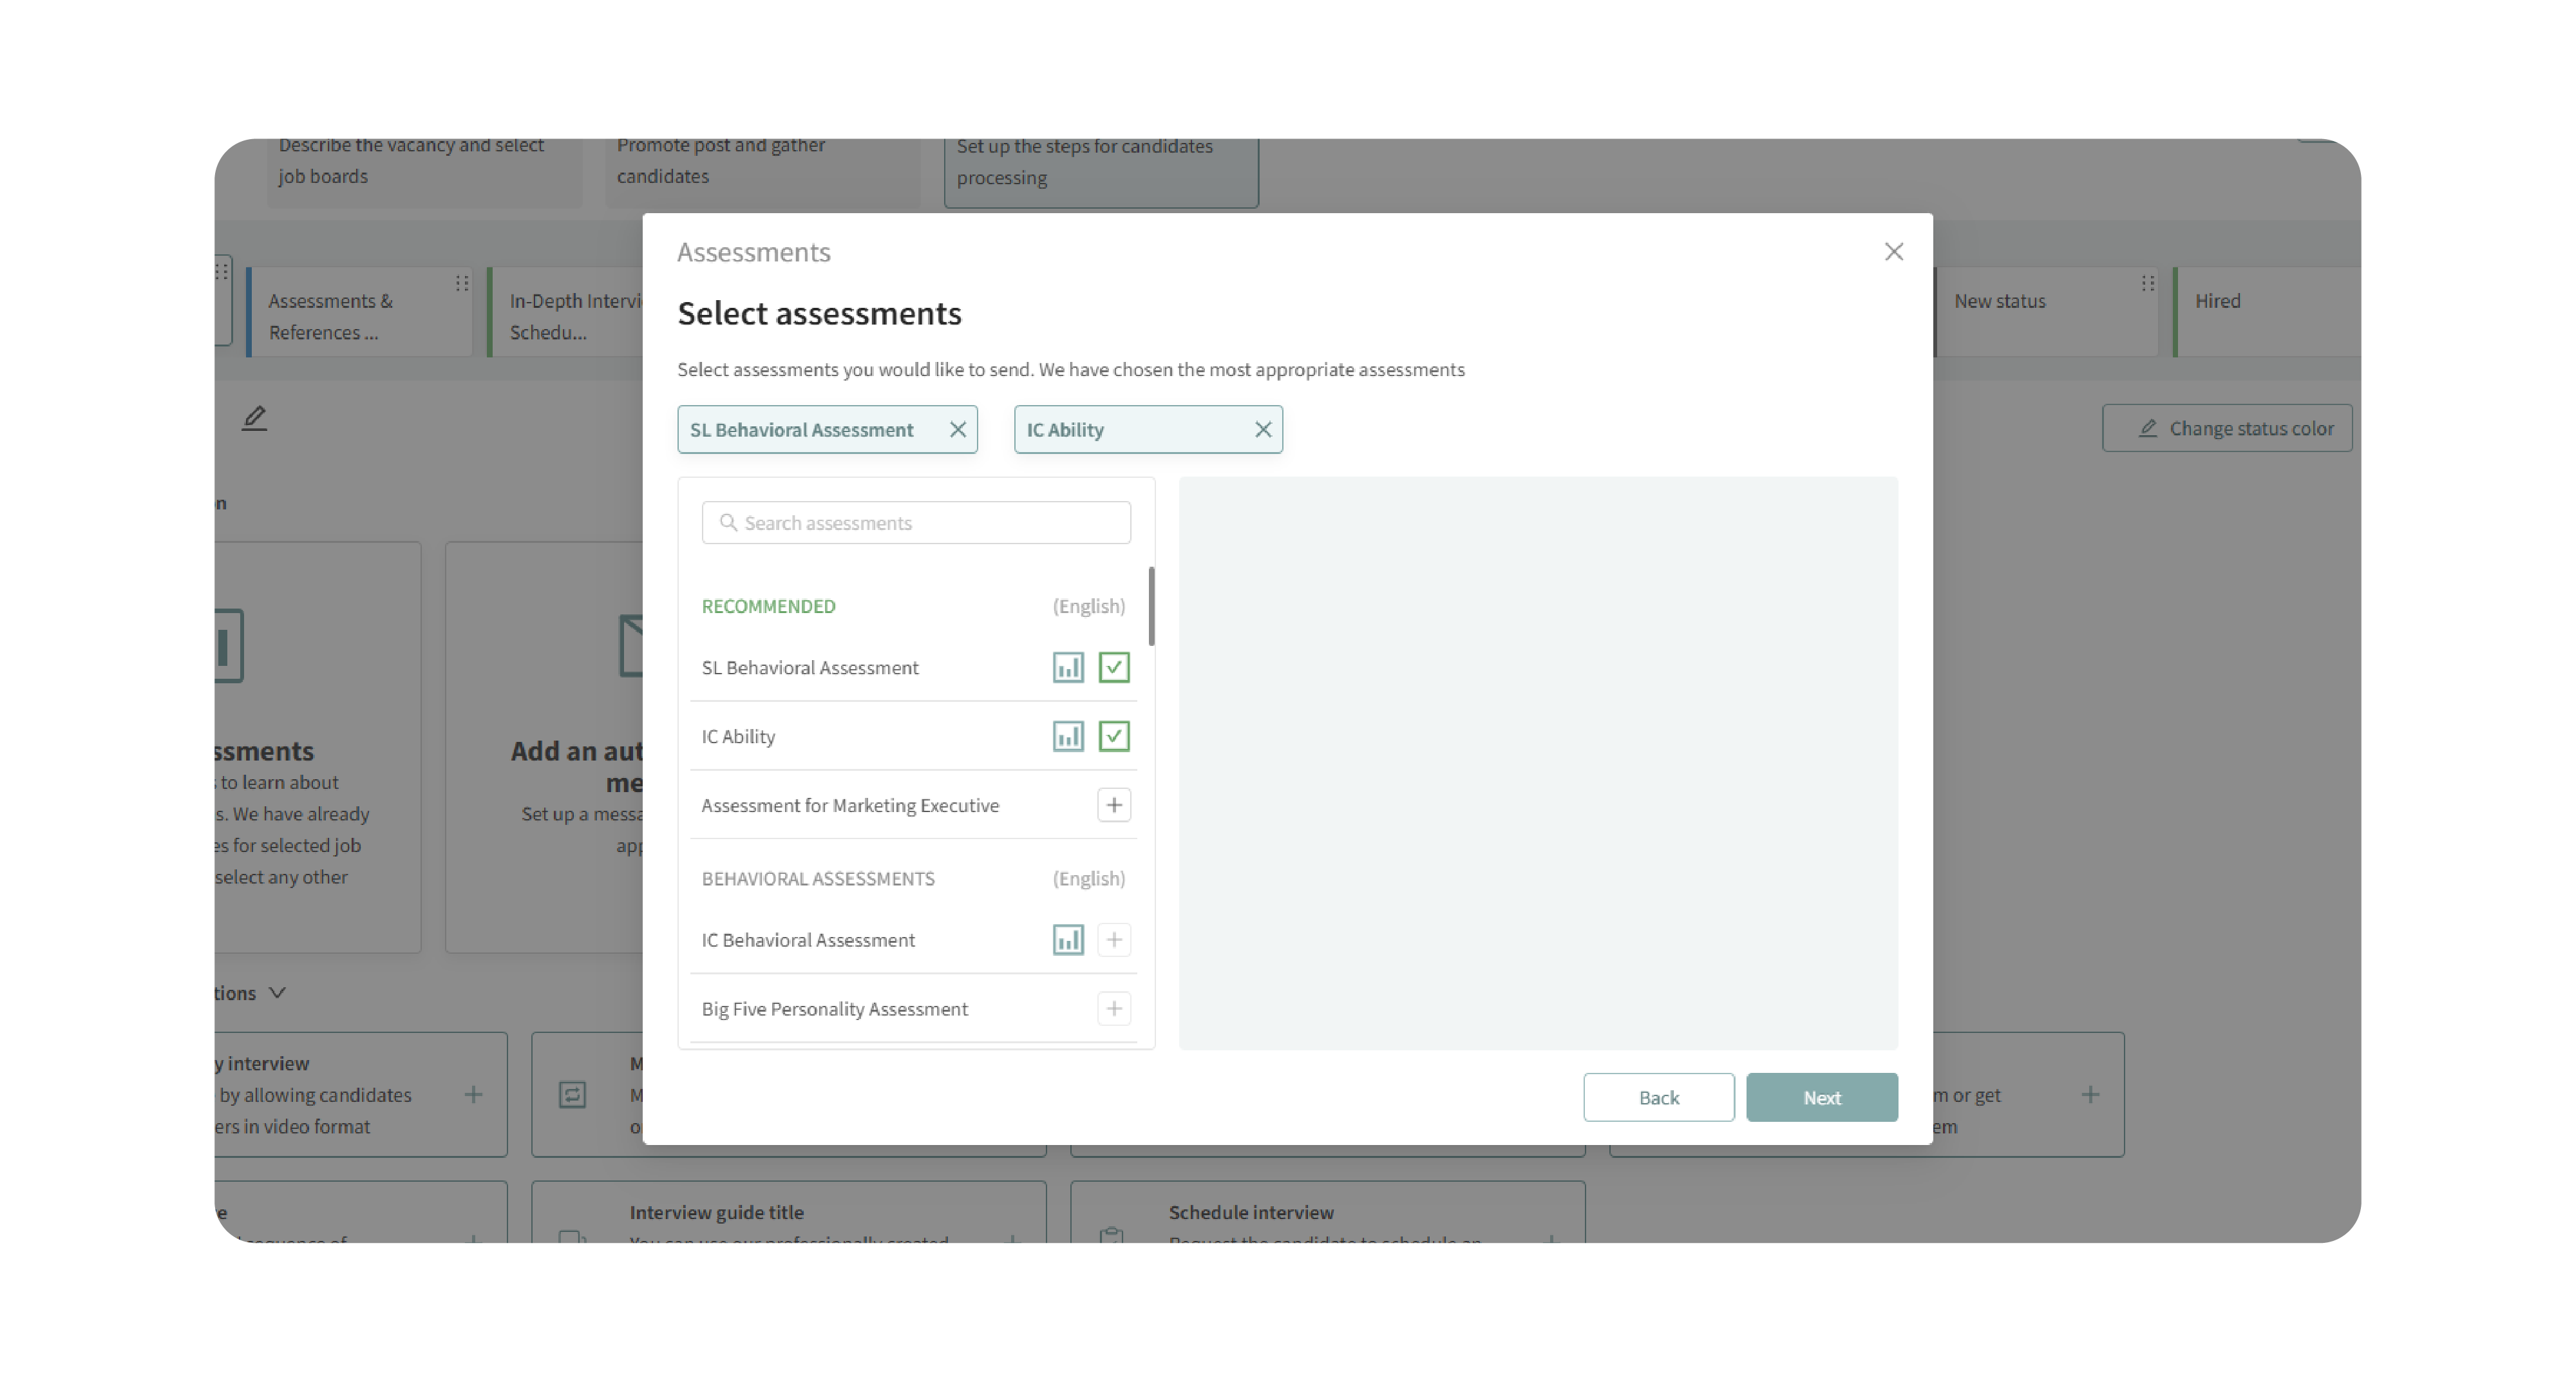Close the Assessments dialog

[x=1893, y=252]
